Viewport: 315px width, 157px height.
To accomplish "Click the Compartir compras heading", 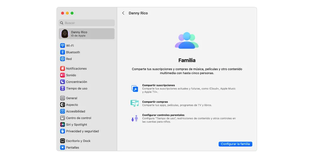I will coord(155,102).
